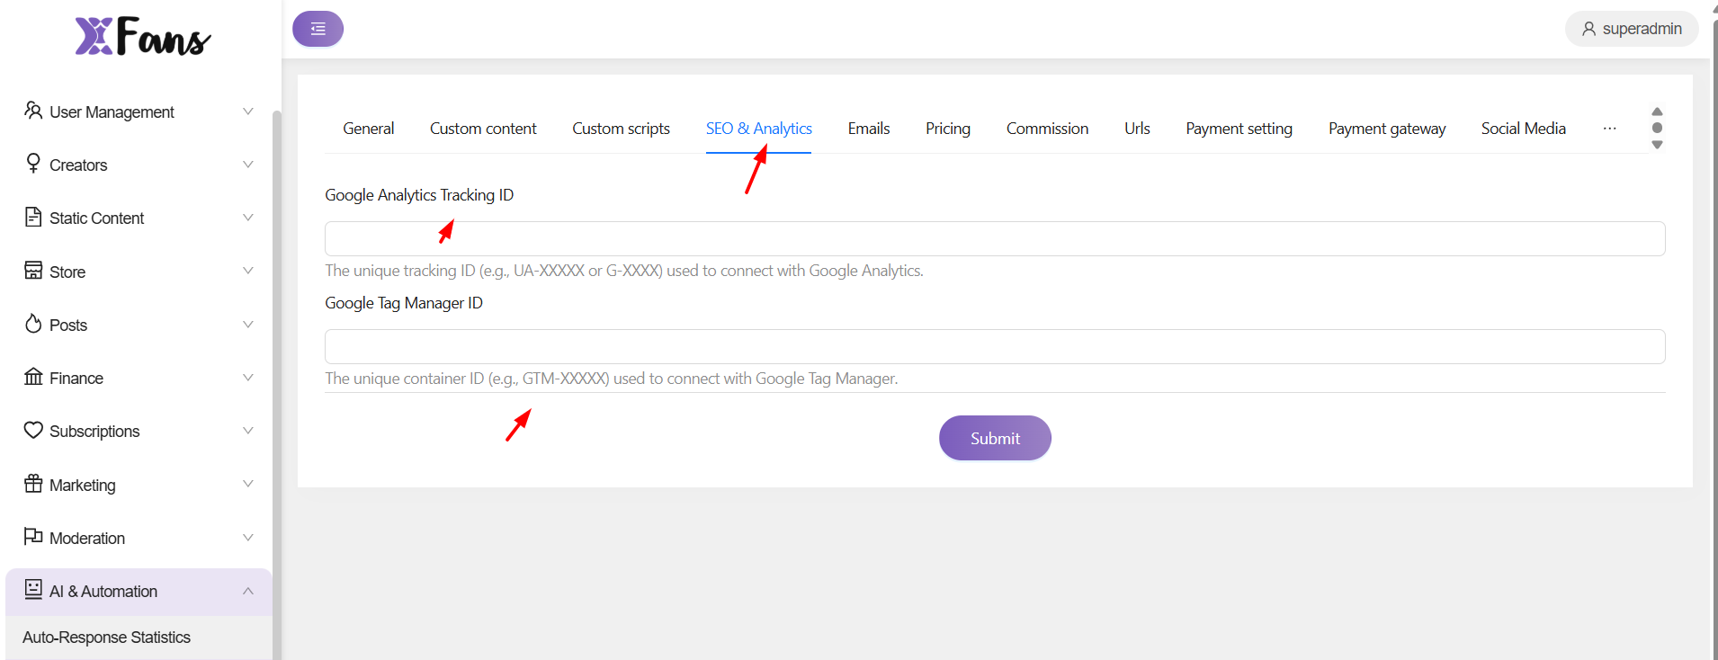Open the Payment gateway tab
Screen dimensions: 1718x660
point(1386,129)
